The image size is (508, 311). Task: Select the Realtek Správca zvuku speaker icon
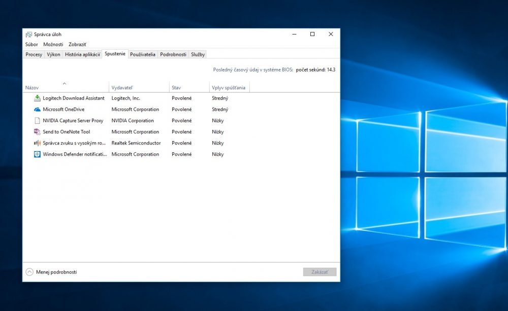(37, 143)
